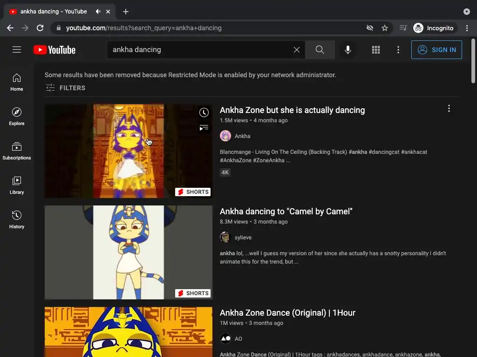Open the AO channel avatar

click(x=225, y=339)
